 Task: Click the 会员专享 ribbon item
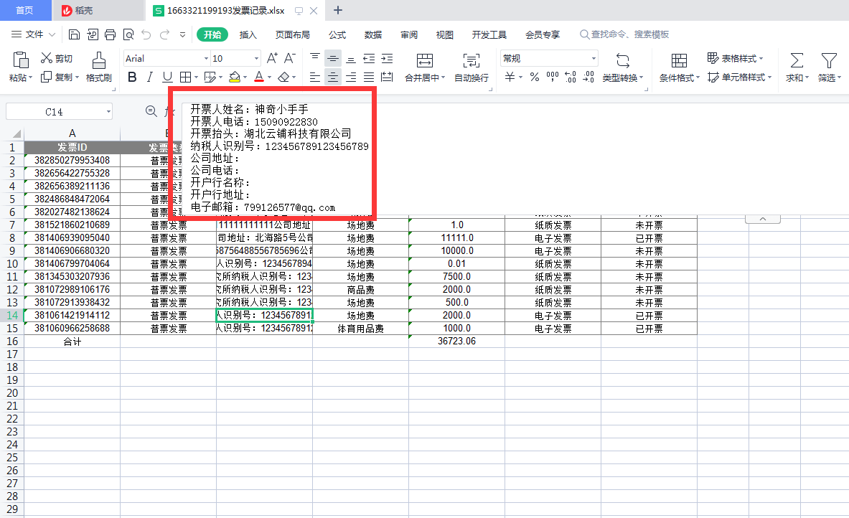click(x=543, y=34)
